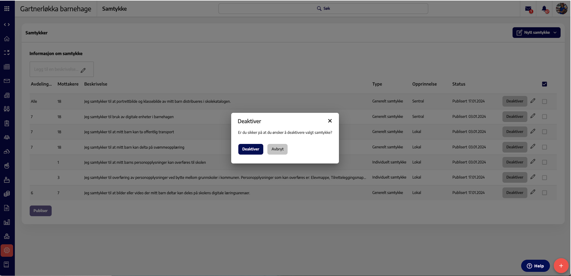Close the Deaktiver dialog with X

330,121
